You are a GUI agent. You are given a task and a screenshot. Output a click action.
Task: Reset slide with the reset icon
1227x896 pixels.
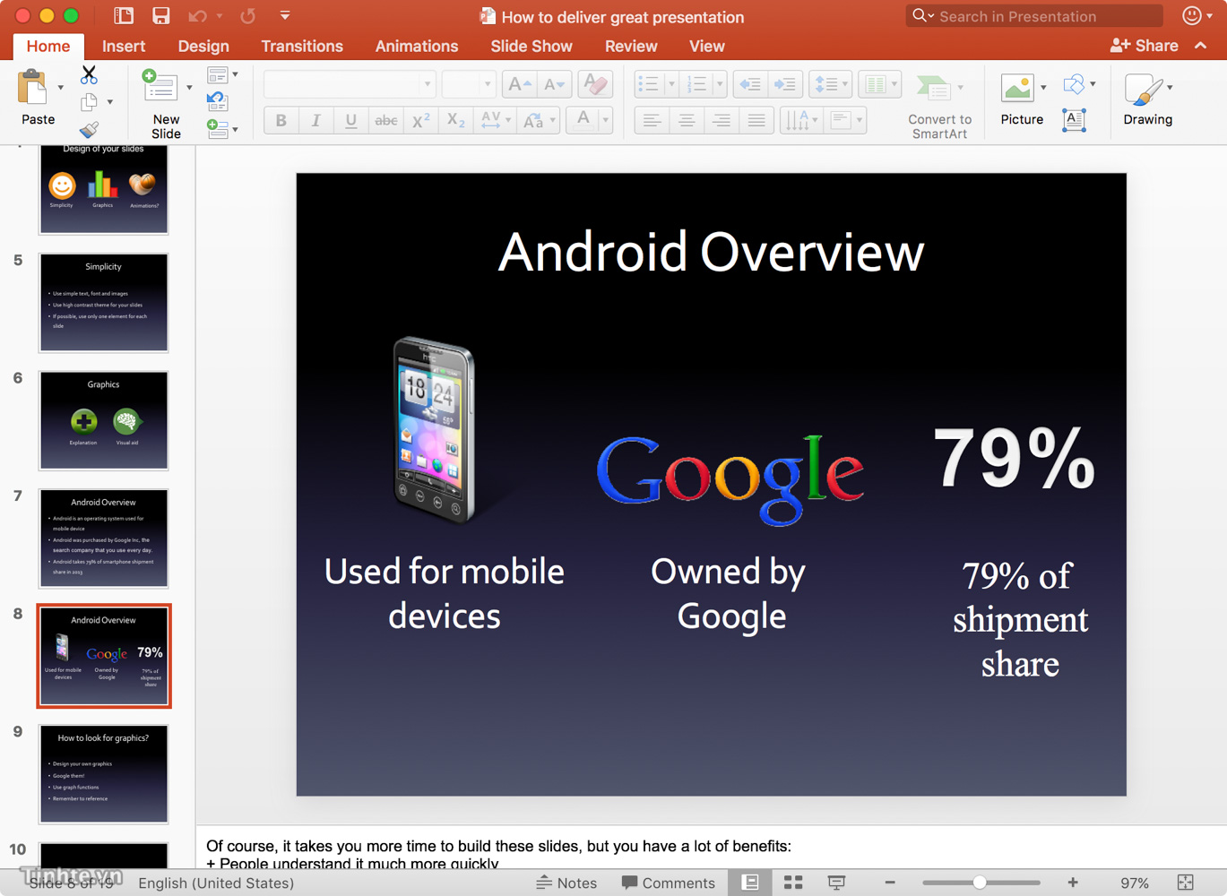point(217,102)
